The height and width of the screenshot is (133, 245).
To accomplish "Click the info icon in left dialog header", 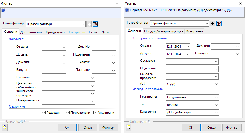I will pos(3,10).
